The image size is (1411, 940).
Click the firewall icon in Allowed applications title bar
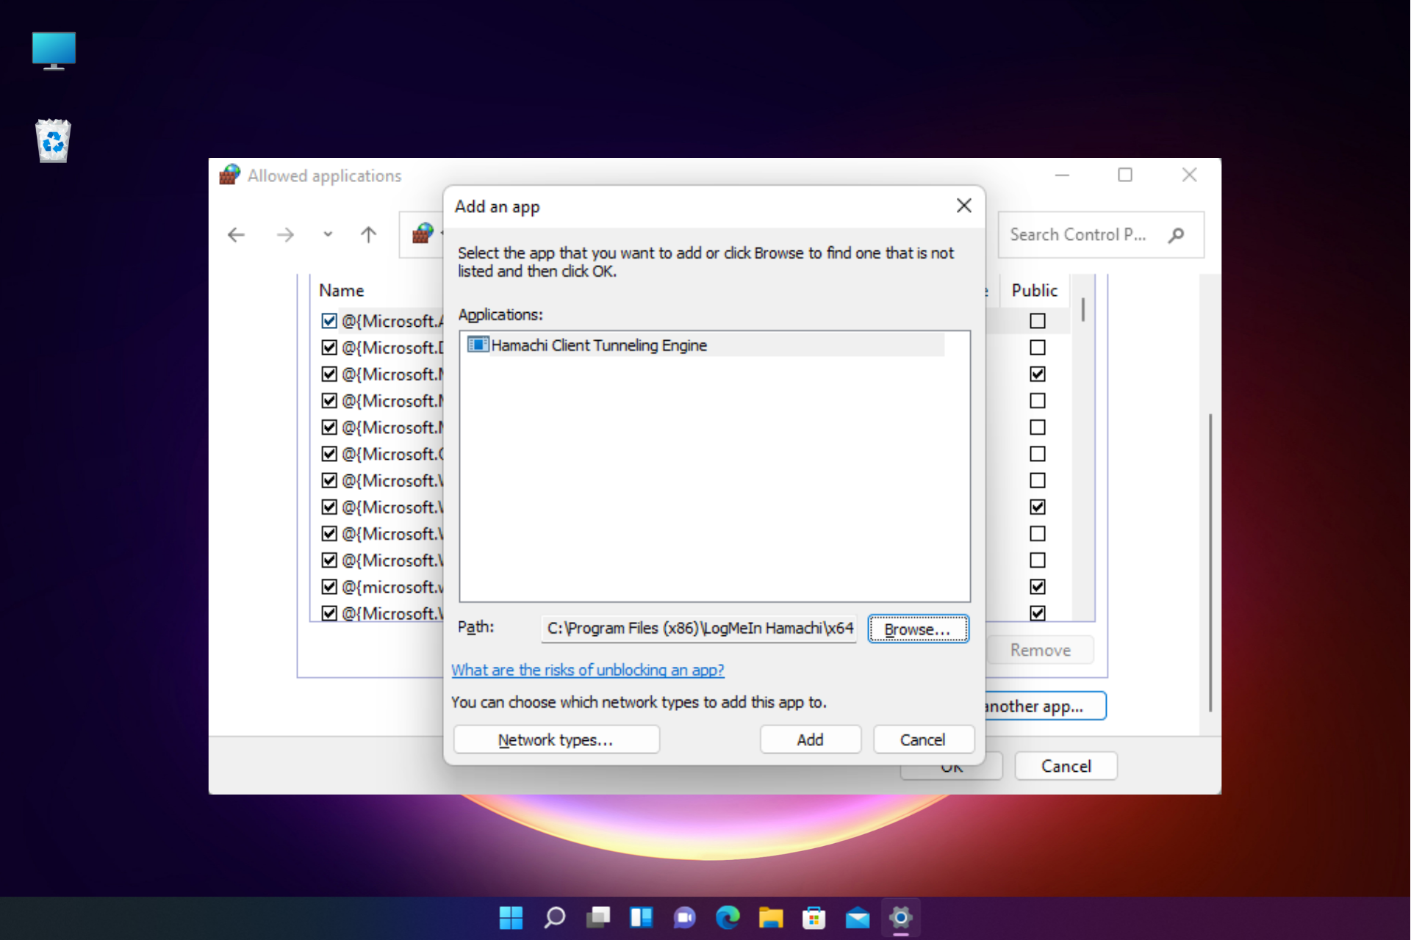(x=229, y=175)
